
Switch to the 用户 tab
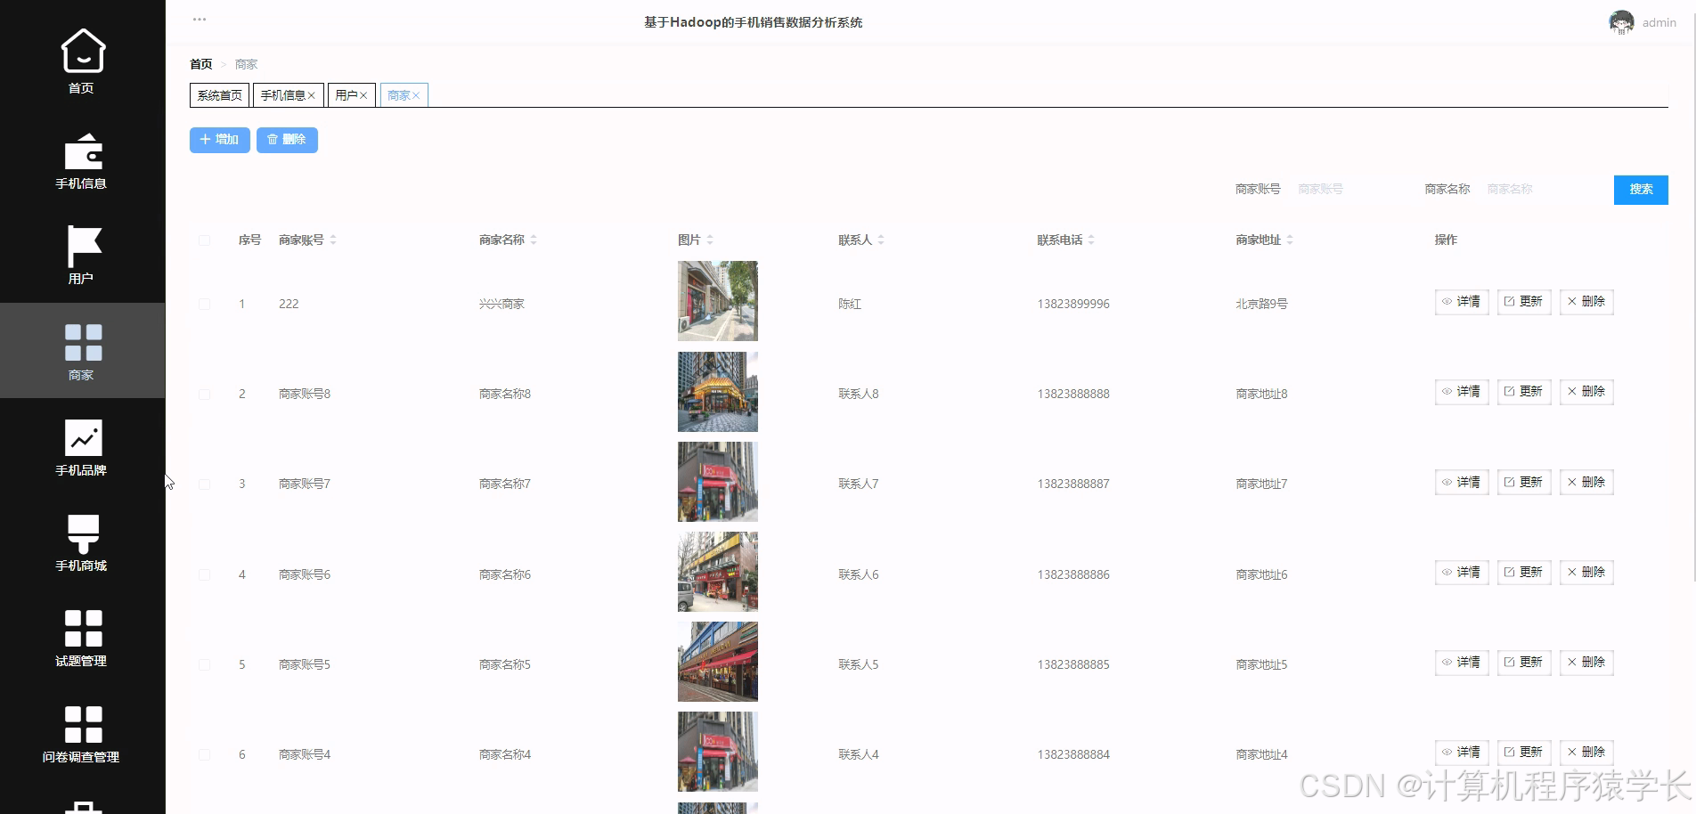click(x=347, y=95)
